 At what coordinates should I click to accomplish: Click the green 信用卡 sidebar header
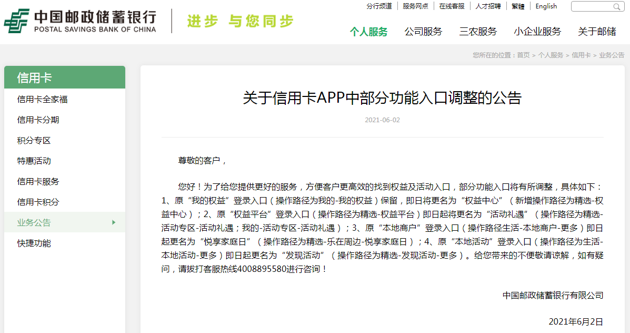coord(65,77)
